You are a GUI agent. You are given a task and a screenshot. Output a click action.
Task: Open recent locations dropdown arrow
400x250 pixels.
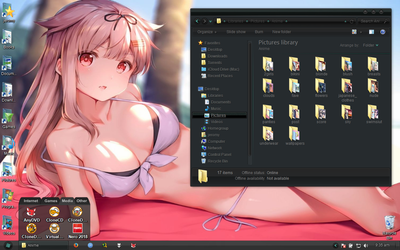pyautogui.click(x=210, y=22)
